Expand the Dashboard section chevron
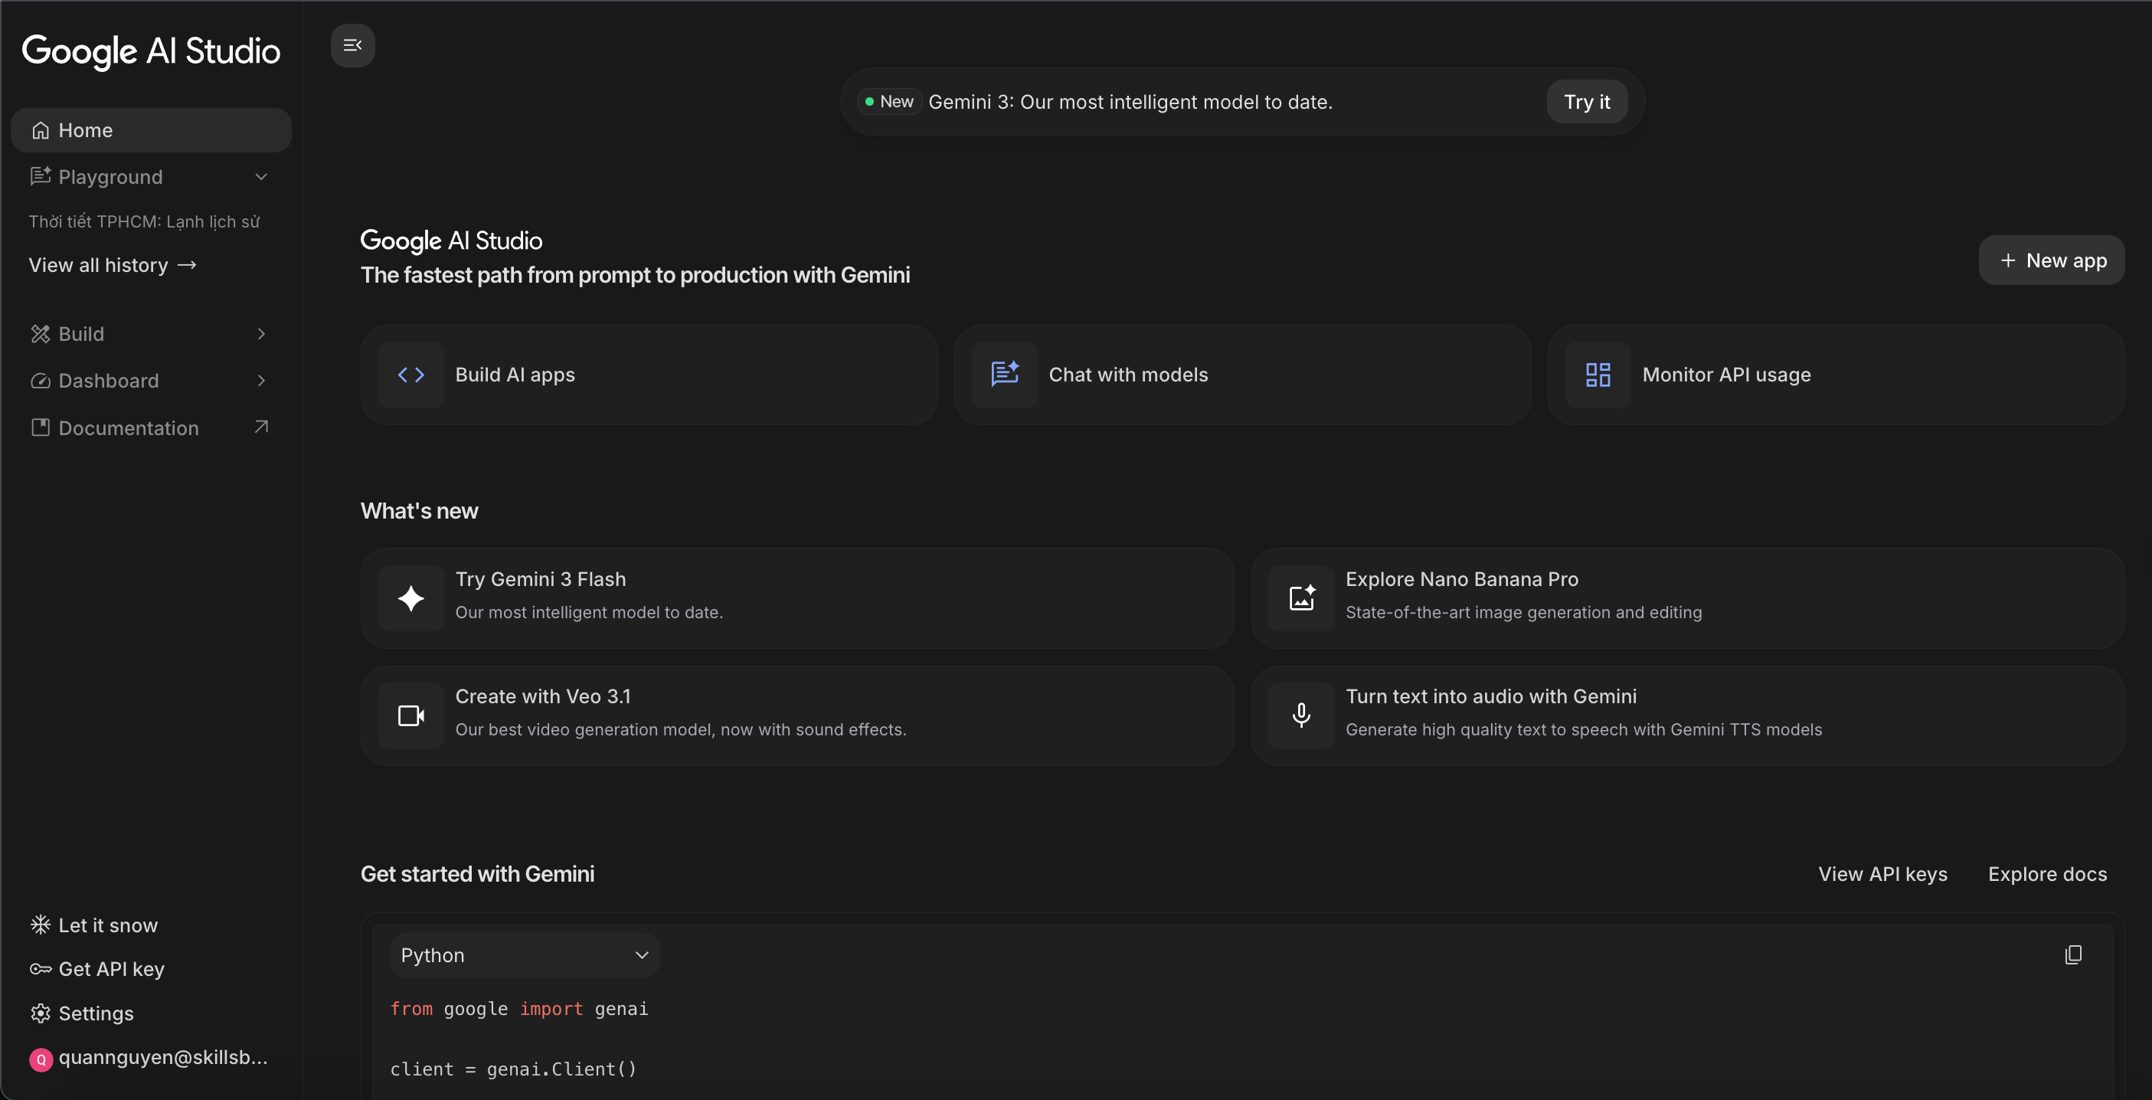This screenshot has height=1100, width=2152. tap(261, 380)
